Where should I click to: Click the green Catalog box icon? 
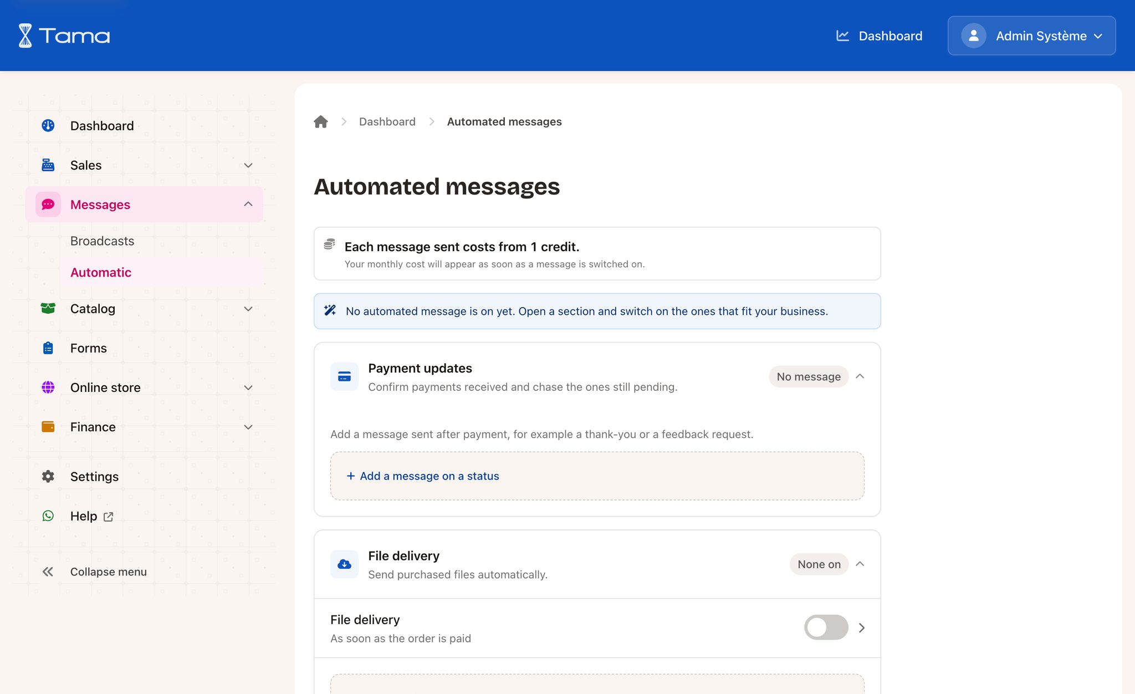(48, 309)
